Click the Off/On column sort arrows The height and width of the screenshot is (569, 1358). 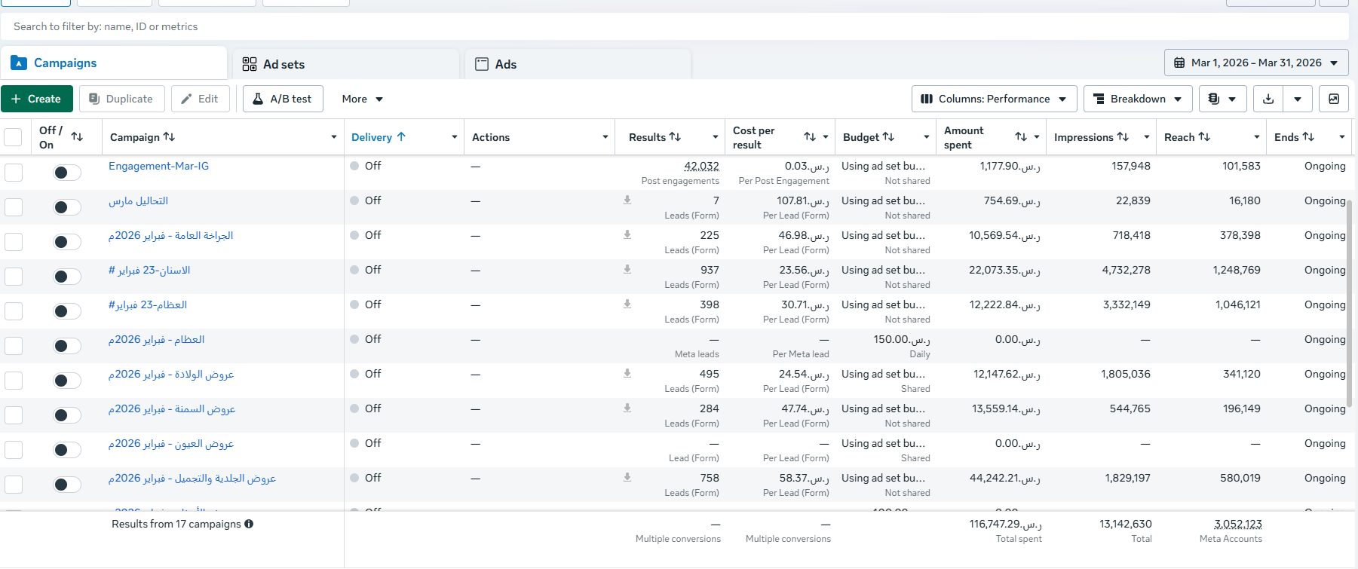(77, 136)
